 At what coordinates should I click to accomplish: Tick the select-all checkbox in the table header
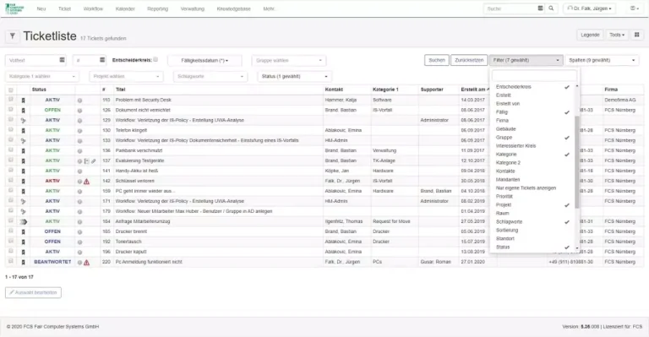[11, 90]
